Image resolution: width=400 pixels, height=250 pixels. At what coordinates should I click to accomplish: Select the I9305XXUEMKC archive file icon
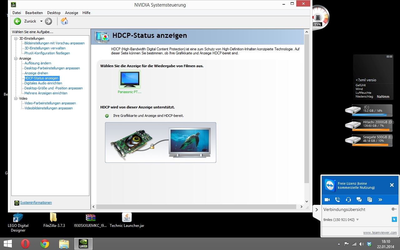pos(90,217)
